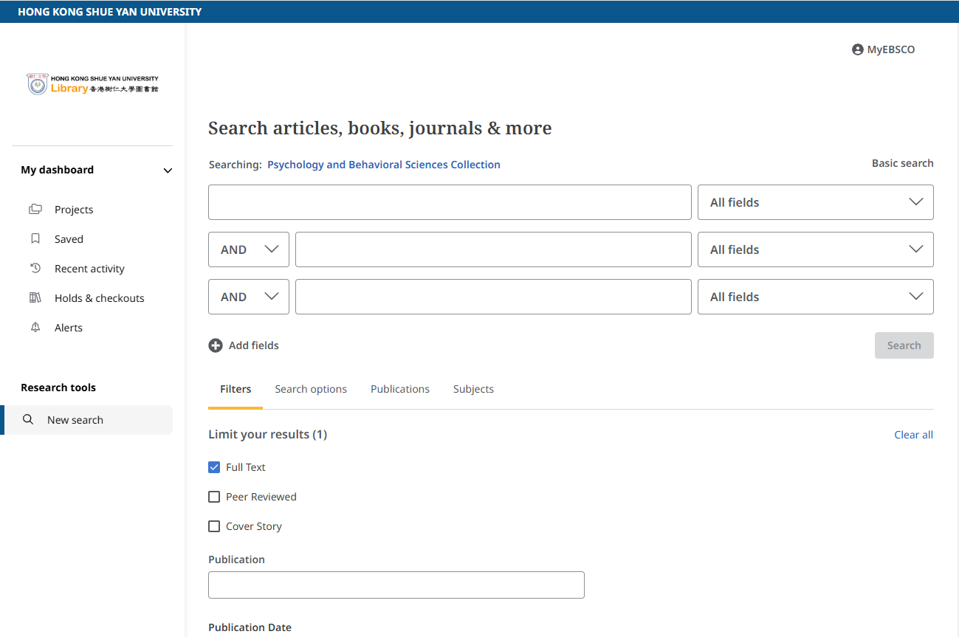The width and height of the screenshot is (959, 637).
Task: Open the MyEBSCO account profile icon
Action: [857, 49]
